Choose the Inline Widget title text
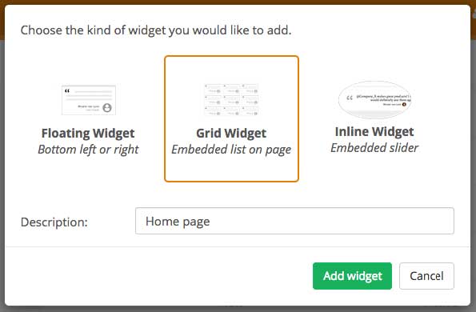Viewport: 476px width, 312px height. pyautogui.click(x=374, y=132)
